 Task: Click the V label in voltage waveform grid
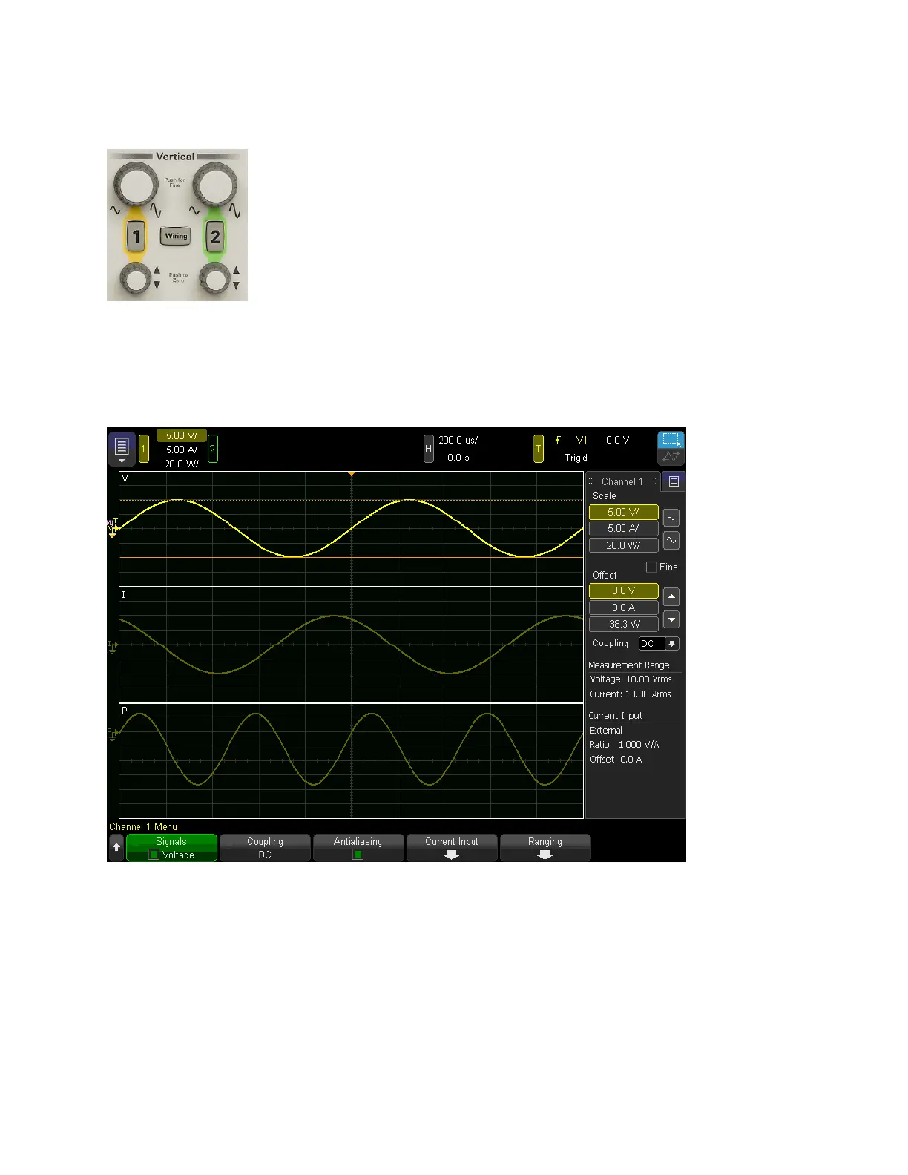click(125, 479)
